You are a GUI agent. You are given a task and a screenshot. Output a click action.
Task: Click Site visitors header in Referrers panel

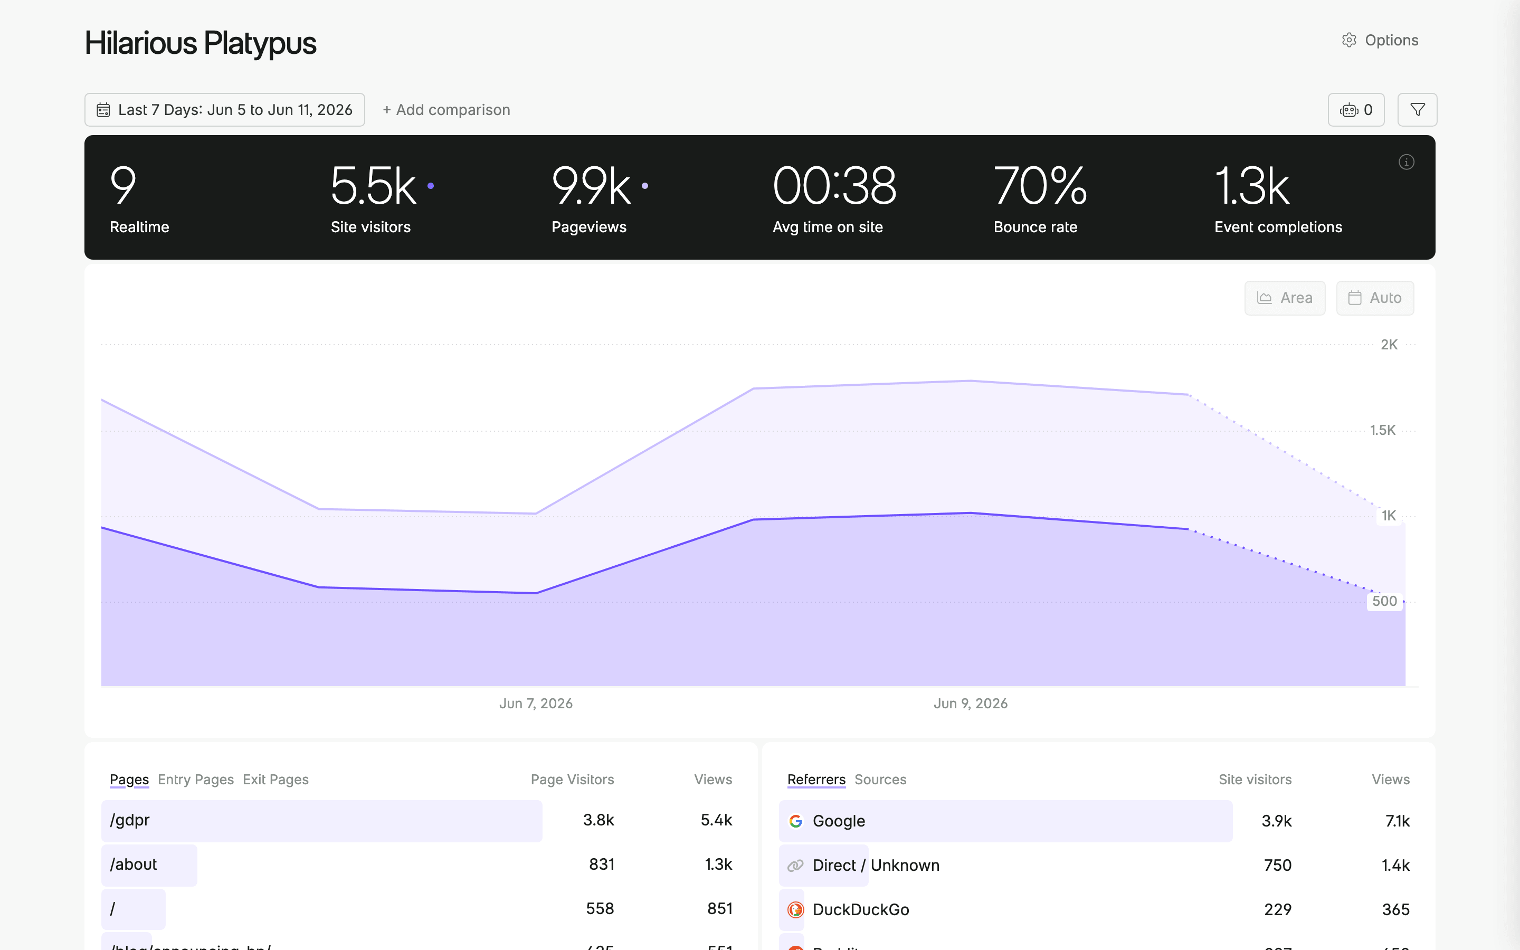1255,779
